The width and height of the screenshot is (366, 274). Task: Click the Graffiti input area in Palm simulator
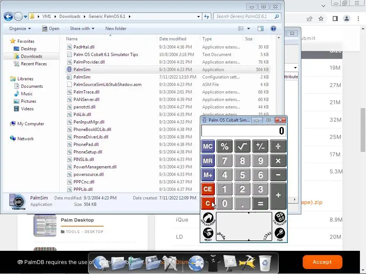coord(244,227)
